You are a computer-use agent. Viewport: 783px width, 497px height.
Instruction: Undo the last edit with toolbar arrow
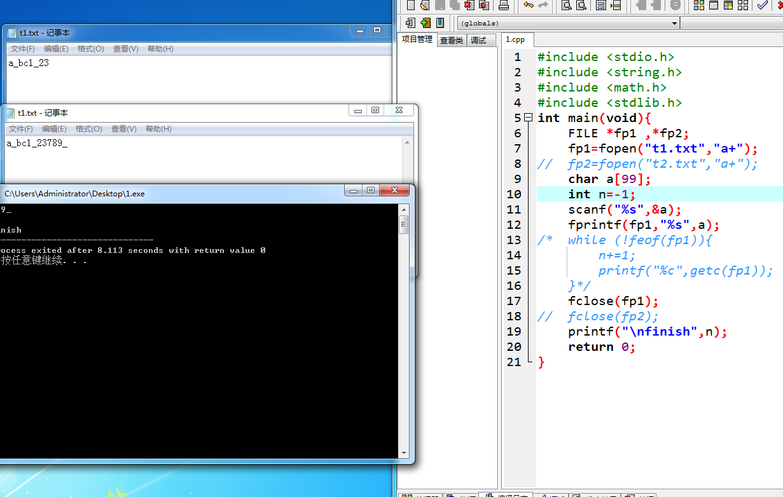pyautogui.click(x=529, y=5)
